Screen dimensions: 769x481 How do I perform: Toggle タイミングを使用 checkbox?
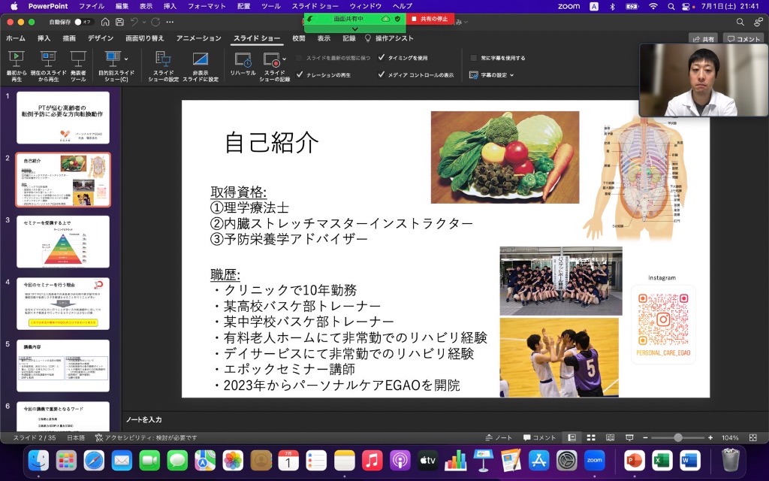[x=381, y=57]
